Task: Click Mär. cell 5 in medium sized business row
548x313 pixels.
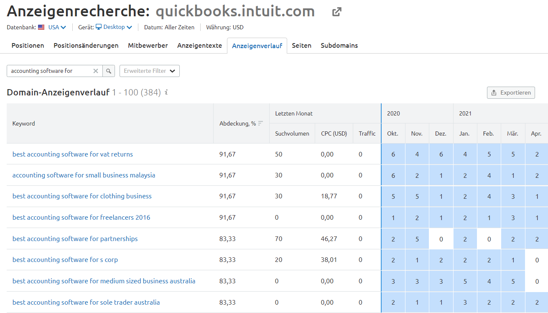Action: click(513, 281)
